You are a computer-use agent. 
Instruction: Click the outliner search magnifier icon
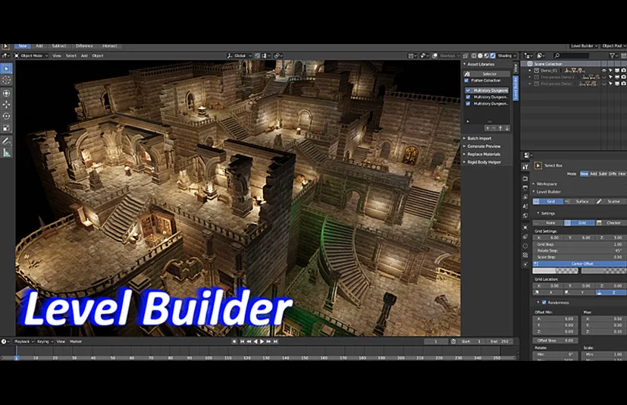pyautogui.click(x=556, y=55)
